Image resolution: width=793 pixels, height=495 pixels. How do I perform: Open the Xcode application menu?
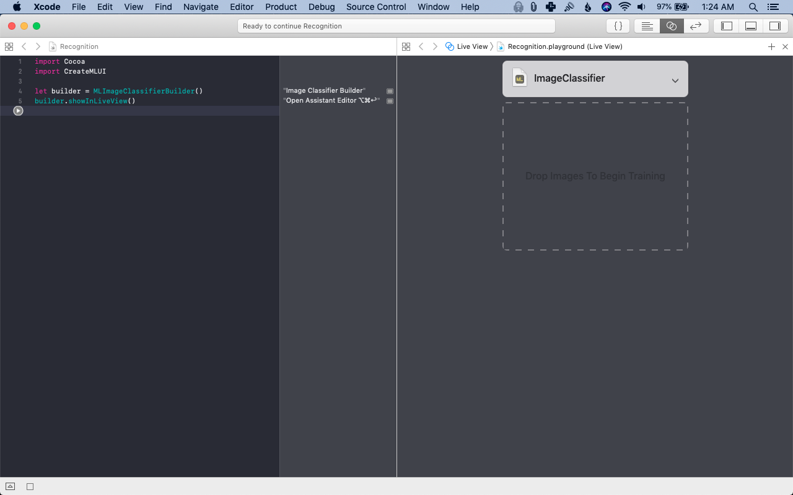click(47, 7)
